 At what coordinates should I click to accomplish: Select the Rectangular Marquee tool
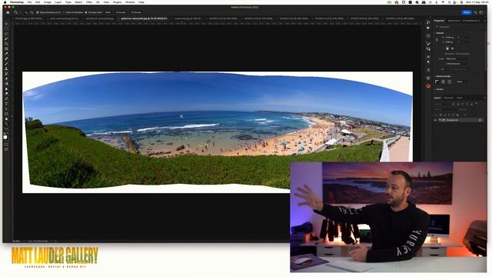pos(6,29)
